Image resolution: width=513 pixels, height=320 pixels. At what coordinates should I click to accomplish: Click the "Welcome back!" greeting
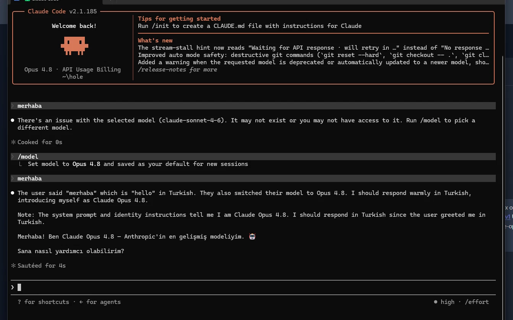(x=74, y=26)
